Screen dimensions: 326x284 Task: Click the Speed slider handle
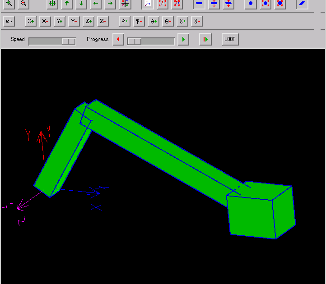point(69,41)
